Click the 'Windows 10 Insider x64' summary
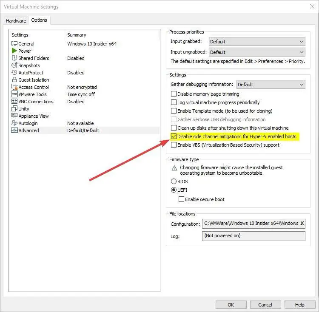The image size is (319, 312). click(x=92, y=44)
